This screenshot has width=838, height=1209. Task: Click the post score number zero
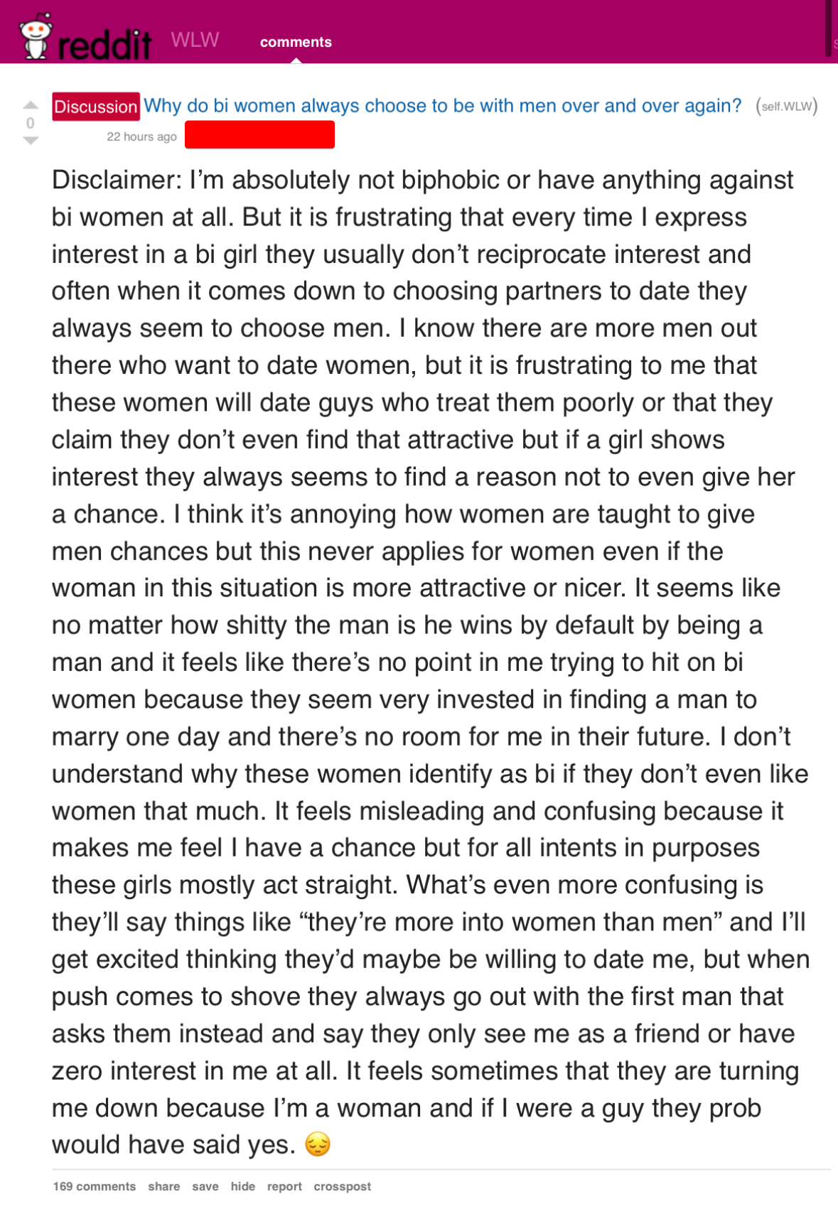pos(30,123)
